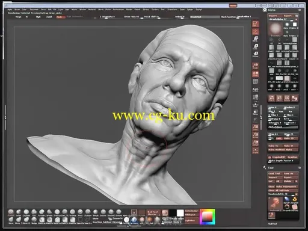Click the Tool palette dock icon
The height and width of the screenshot is (231, 308).
tap(300, 168)
